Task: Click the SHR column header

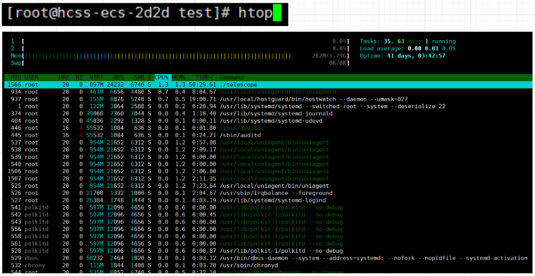Action: pyautogui.click(x=139, y=77)
